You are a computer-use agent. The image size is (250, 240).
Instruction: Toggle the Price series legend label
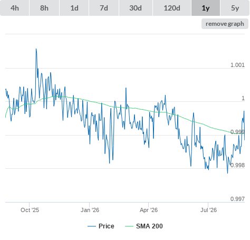(x=107, y=226)
